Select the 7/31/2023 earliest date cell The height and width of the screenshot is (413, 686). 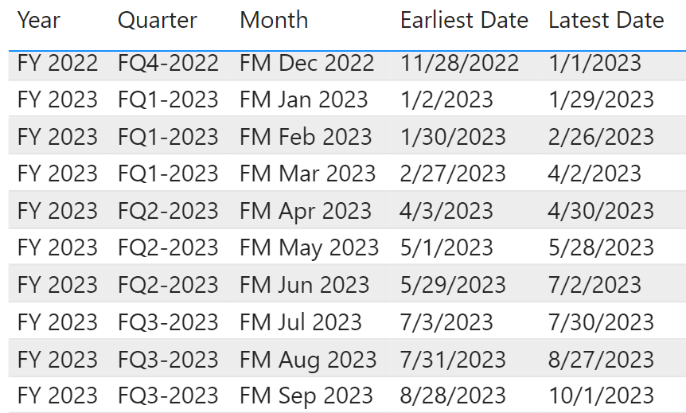453,359
